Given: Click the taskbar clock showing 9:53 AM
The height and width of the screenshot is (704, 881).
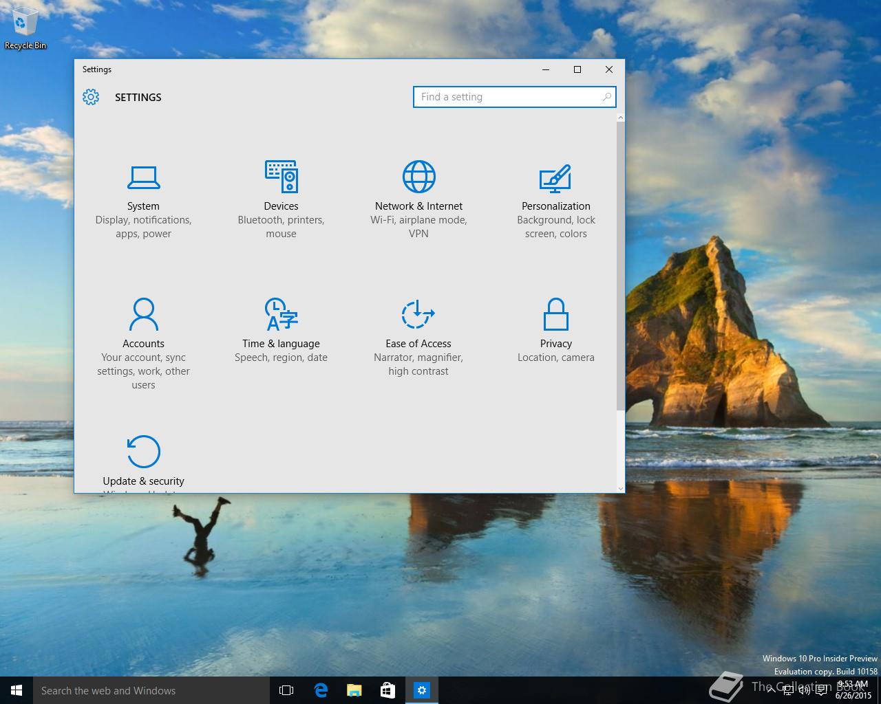Looking at the screenshot, I should tap(853, 690).
